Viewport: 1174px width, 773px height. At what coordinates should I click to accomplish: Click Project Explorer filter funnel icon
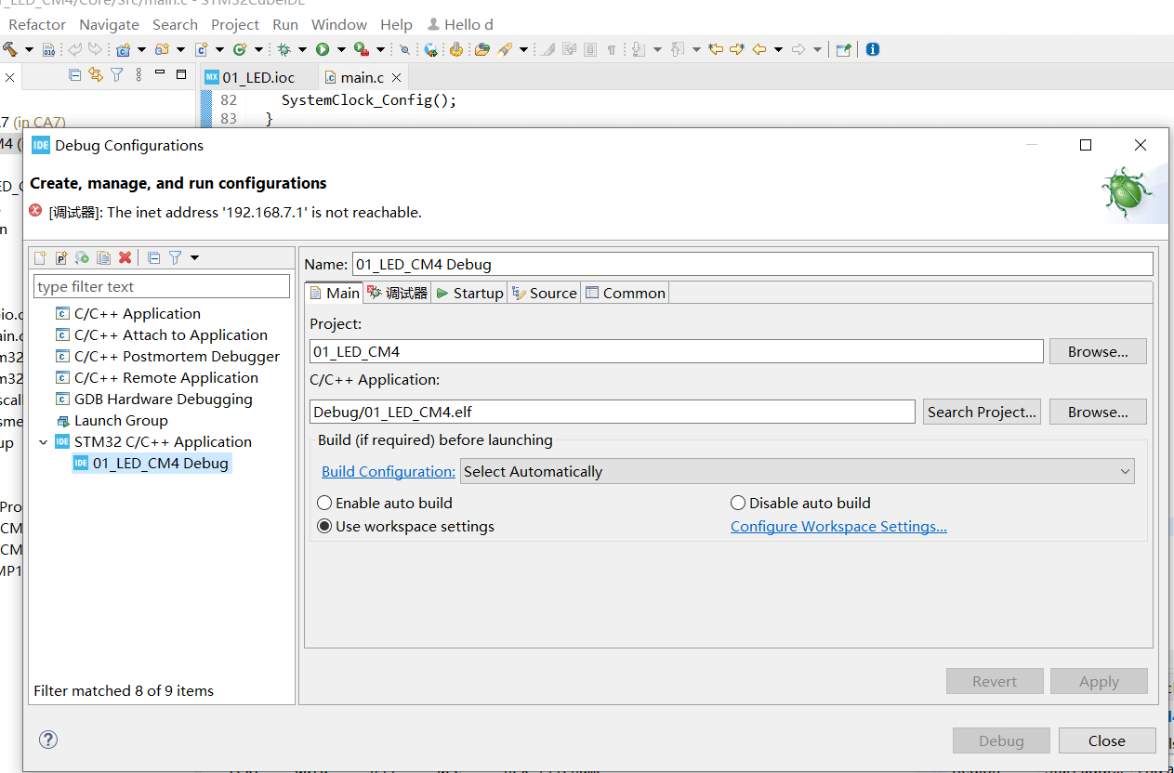[116, 75]
